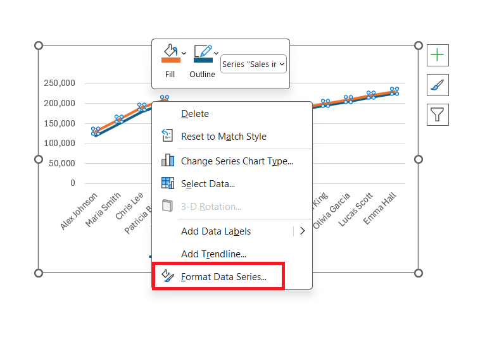Click the Outline pen icon

[203, 51]
